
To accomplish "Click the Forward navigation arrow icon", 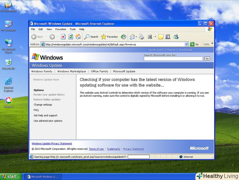I will coord(52,37).
